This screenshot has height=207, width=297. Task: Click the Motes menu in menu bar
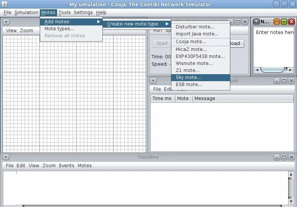coord(48,13)
